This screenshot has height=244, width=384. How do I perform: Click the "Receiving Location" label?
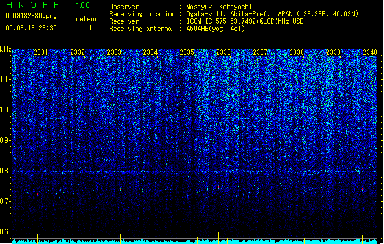(142, 14)
